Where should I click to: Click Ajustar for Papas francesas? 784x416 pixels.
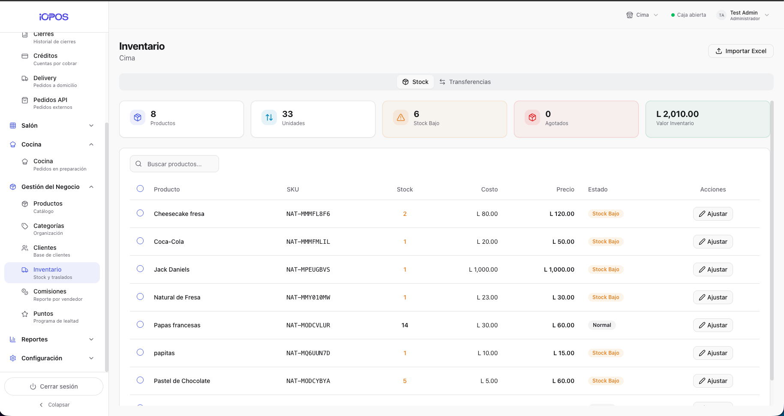pyautogui.click(x=713, y=325)
